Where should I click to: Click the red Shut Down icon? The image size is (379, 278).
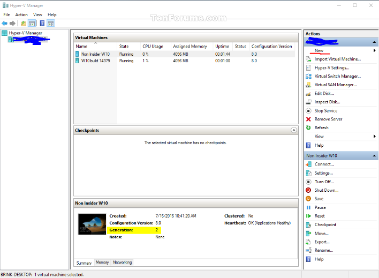[308, 190]
